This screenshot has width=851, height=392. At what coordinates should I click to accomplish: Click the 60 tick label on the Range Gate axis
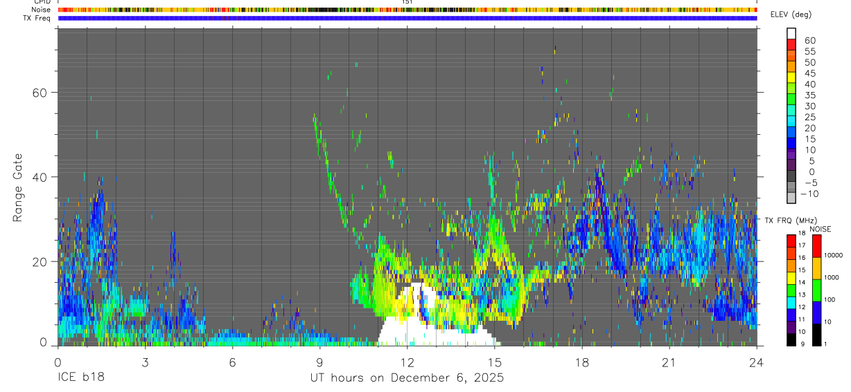point(40,93)
